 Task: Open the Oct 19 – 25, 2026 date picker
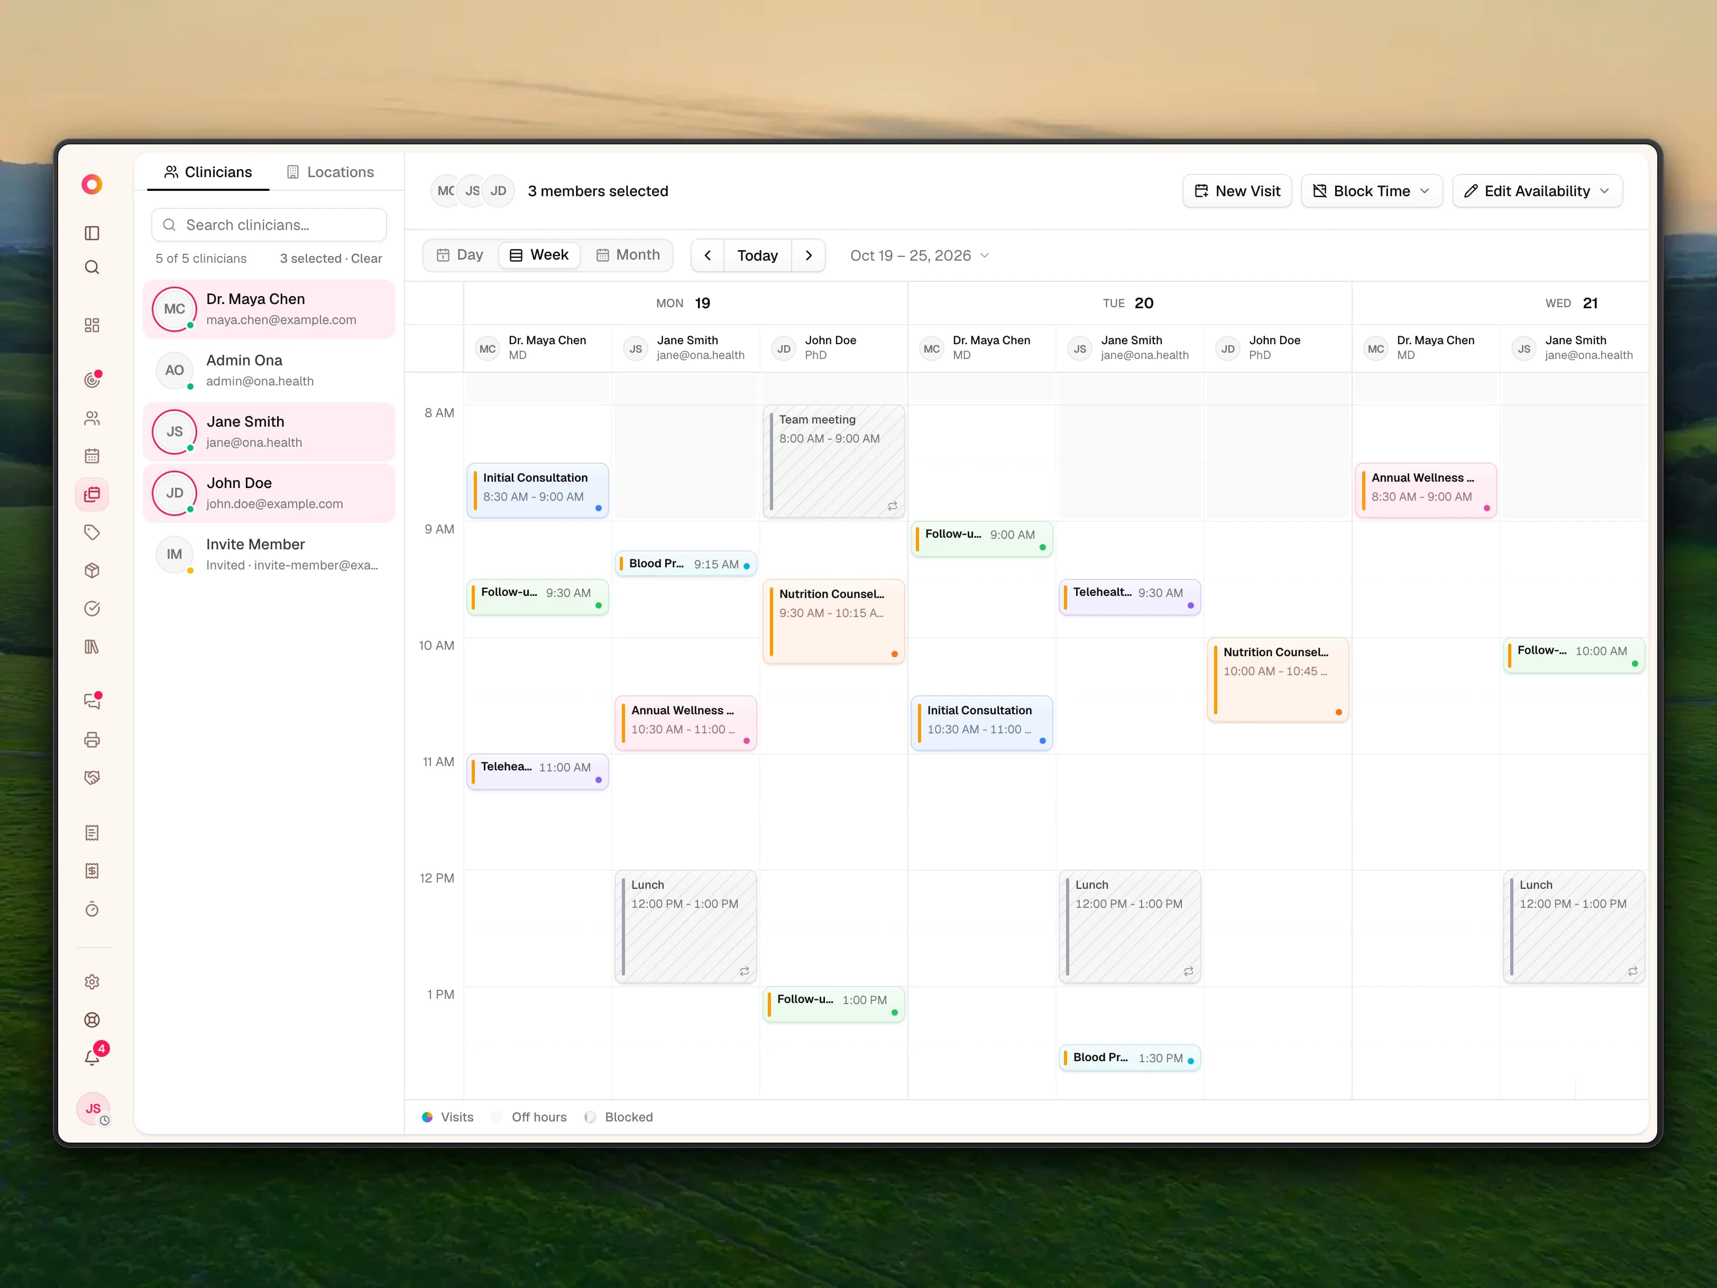coord(919,255)
